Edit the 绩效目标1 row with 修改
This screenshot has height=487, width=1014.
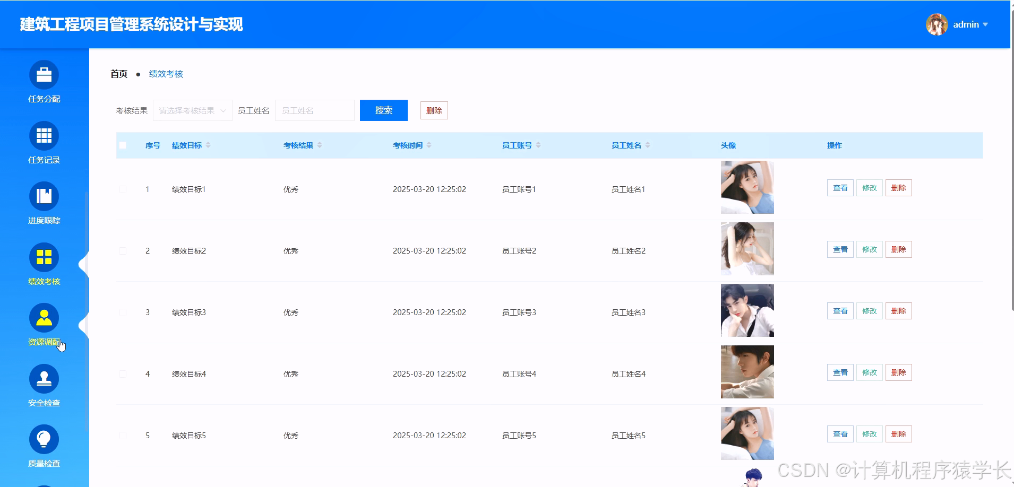(870, 188)
